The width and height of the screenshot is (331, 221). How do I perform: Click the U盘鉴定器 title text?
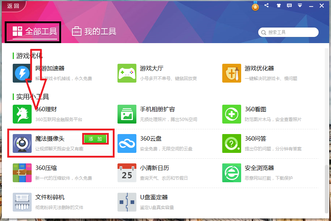[154, 197]
